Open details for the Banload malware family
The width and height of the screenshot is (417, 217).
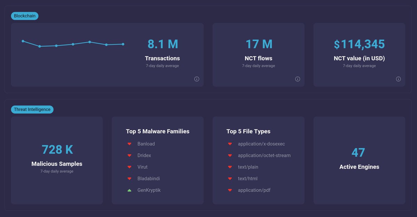pos(146,144)
